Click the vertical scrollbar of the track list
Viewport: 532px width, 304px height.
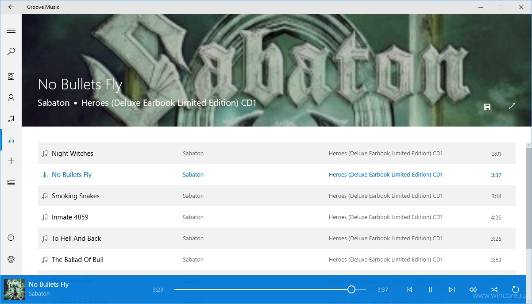pyautogui.click(x=529, y=198)
